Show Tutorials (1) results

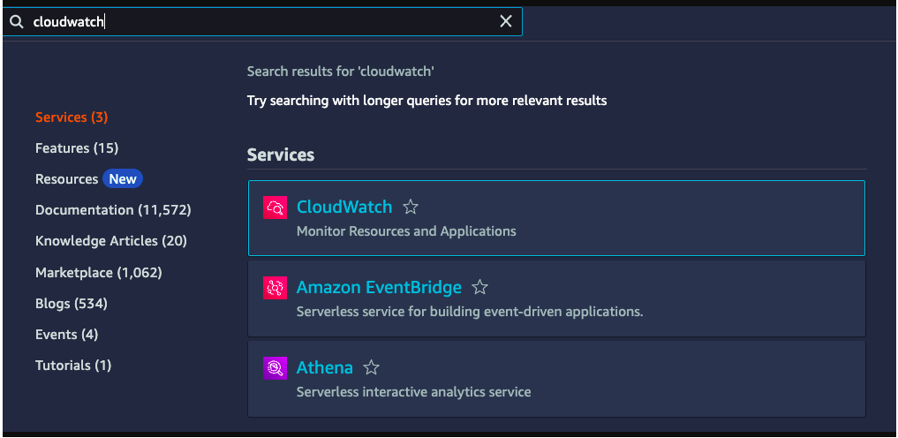73,366
